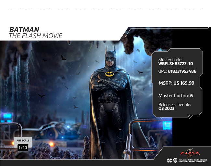Click the dashed divider line at top

[106, 10]
